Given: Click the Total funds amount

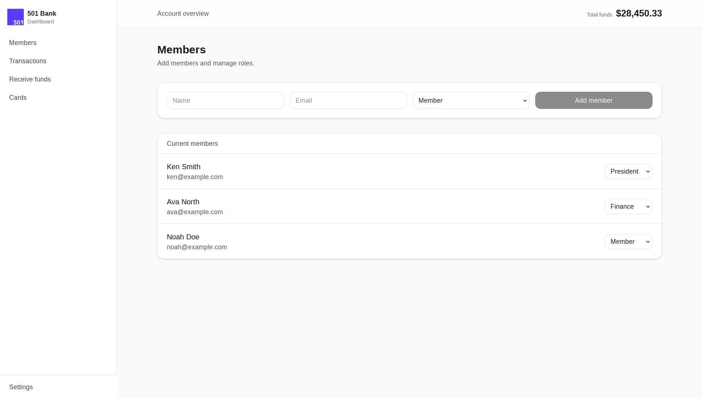Looking at the screenshot, I should pyautogui.click(x=639, y=13).
